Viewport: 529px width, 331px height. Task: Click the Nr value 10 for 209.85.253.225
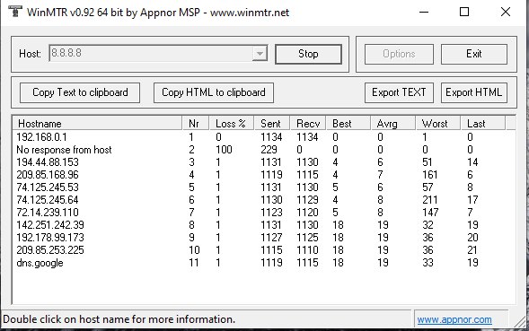pyautogui.click(x=194, y=250)
